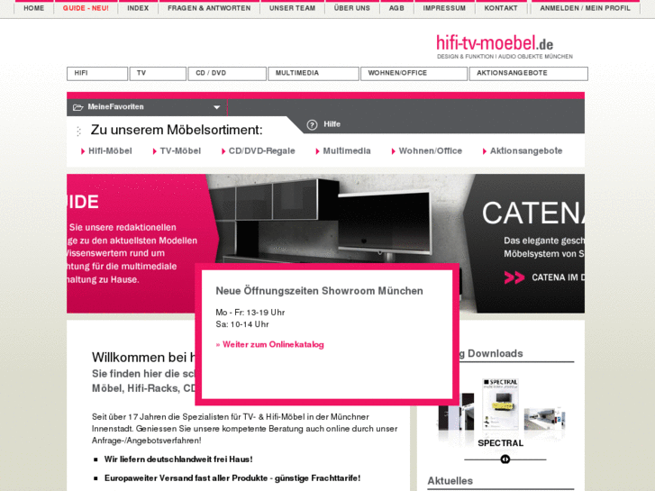Click ANMELDEN / MEIN PROFIL

point(586,8)
